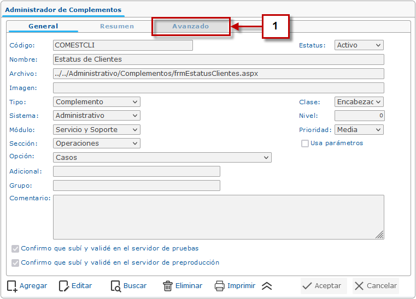
Task: Click the Aceptar checkmark icon
Action: [x=307, y=286]
